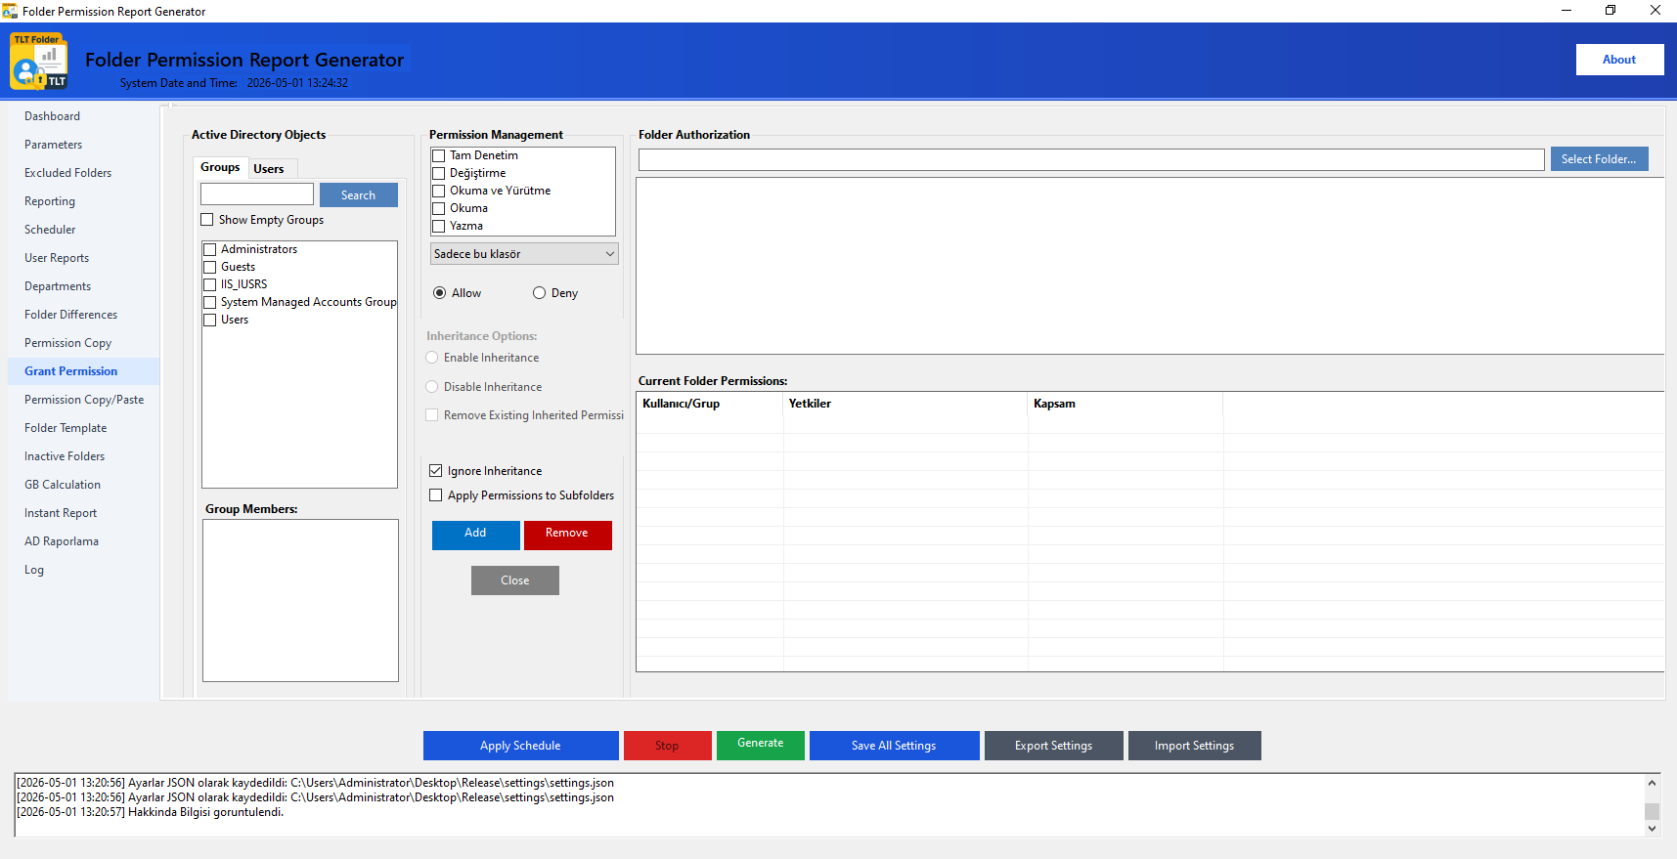Check System Managed Accounts Group

(x=209, y=302)
